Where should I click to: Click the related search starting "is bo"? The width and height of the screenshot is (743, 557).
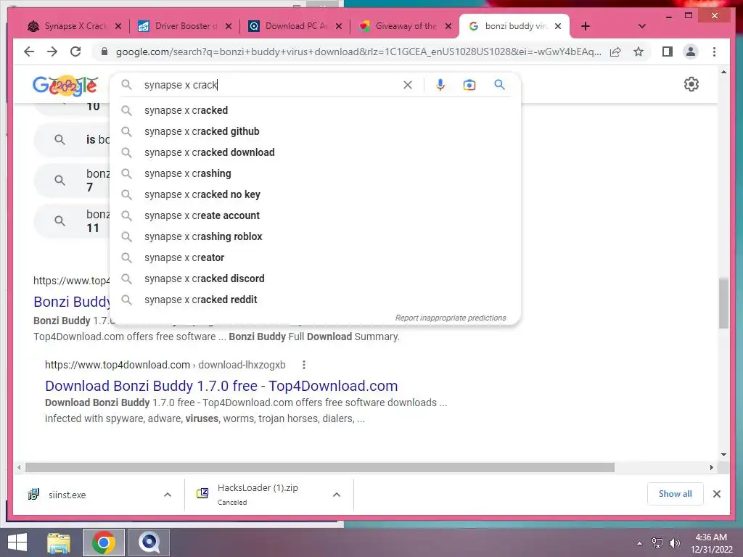coord(72,140)
